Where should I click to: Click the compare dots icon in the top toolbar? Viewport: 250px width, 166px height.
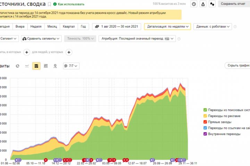pyautogui.click(x=212, y=4)
